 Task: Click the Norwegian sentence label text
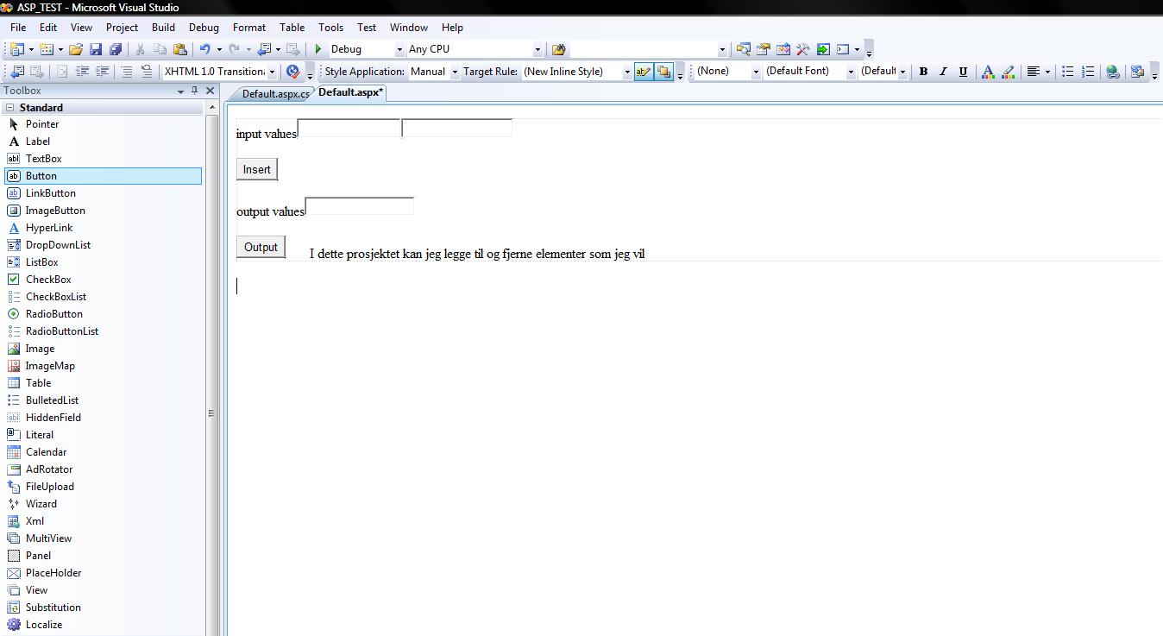[x=477, y=254]
